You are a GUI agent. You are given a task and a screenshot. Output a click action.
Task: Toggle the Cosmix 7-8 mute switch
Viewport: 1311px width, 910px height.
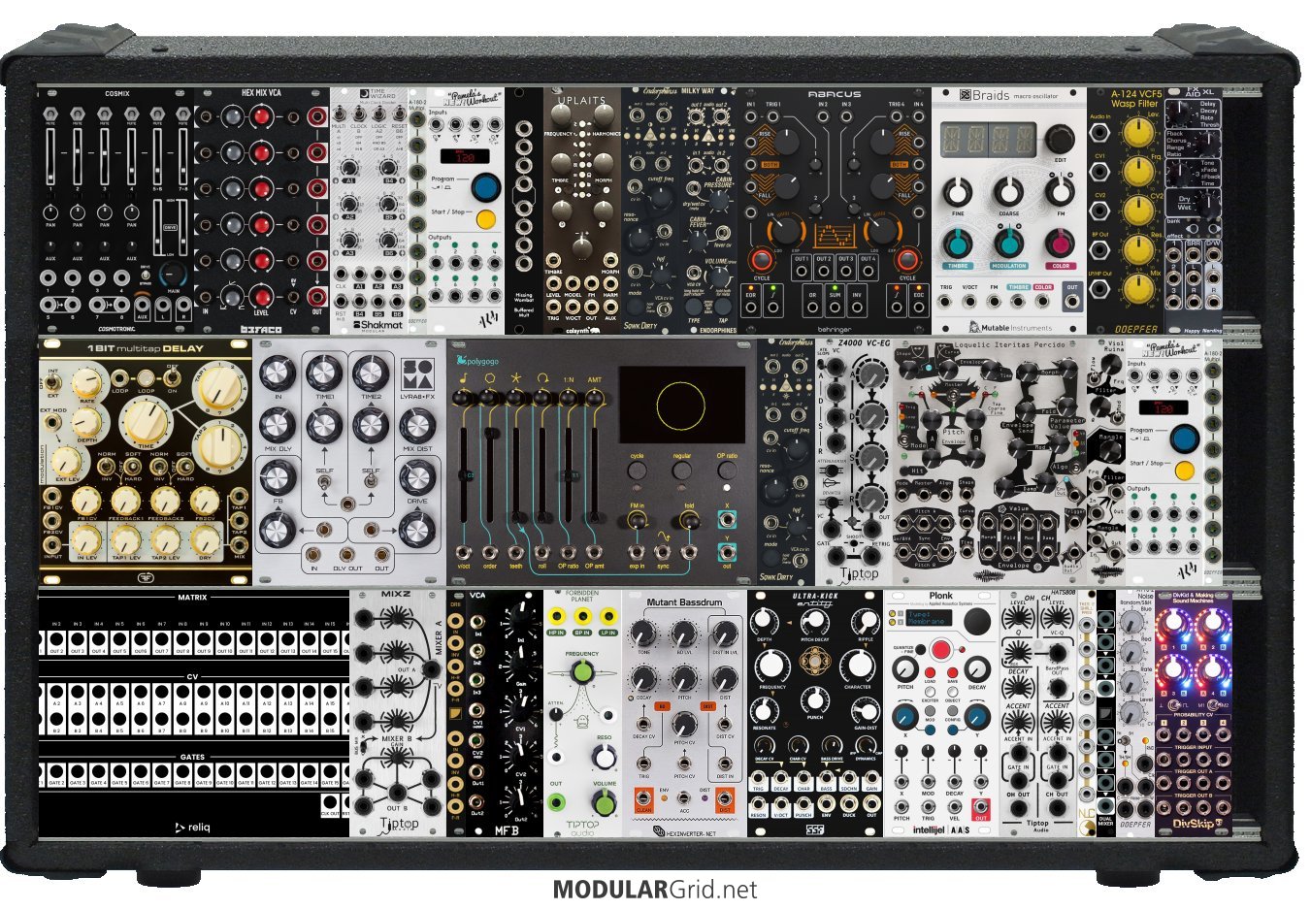pyautogui.click(x=183, y=115)
